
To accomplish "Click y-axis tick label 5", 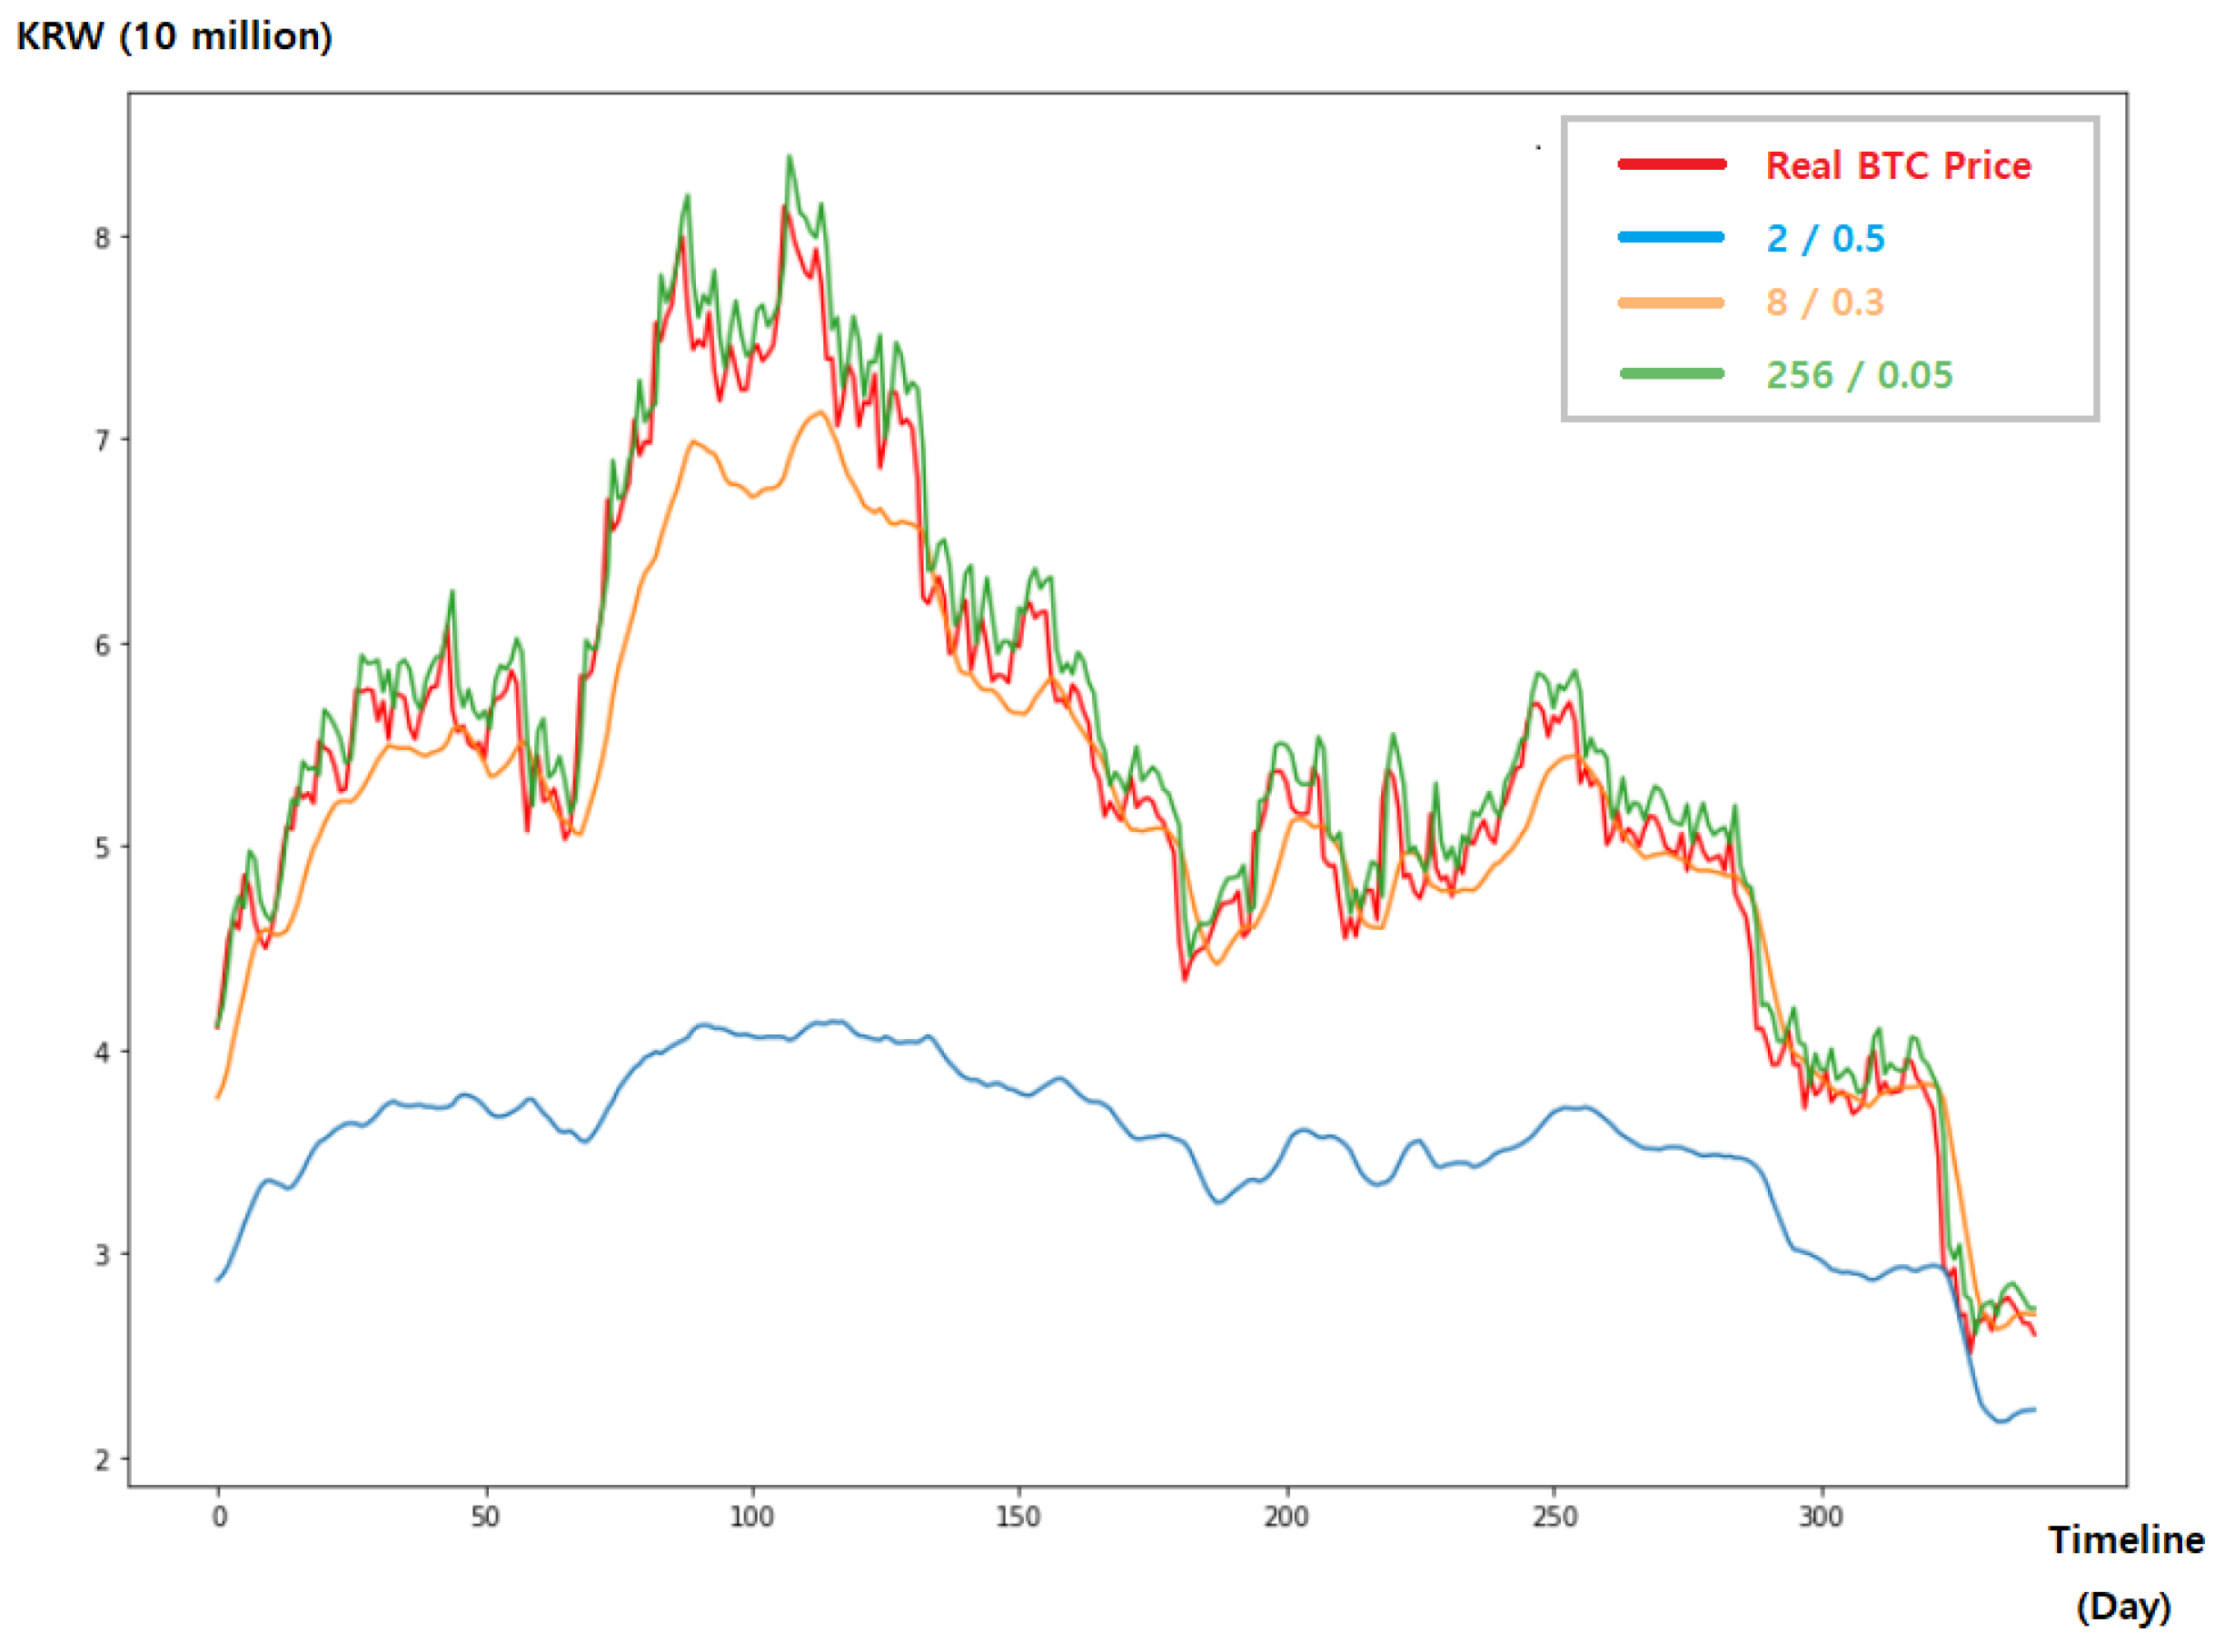I will coord(102,848).
